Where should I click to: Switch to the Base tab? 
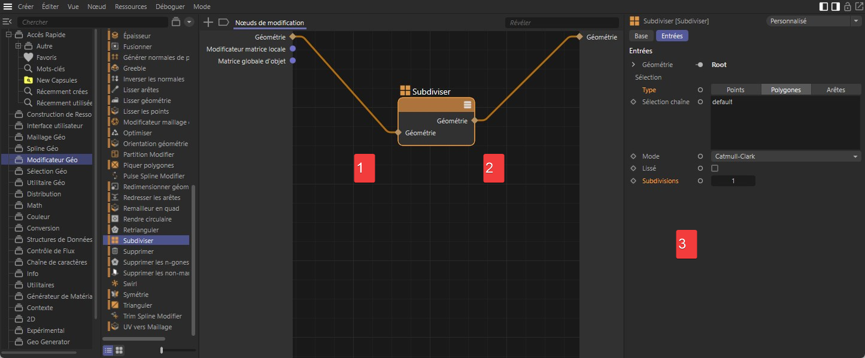(641, 36)
